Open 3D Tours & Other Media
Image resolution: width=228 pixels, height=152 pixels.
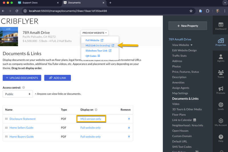coord(187,109)
